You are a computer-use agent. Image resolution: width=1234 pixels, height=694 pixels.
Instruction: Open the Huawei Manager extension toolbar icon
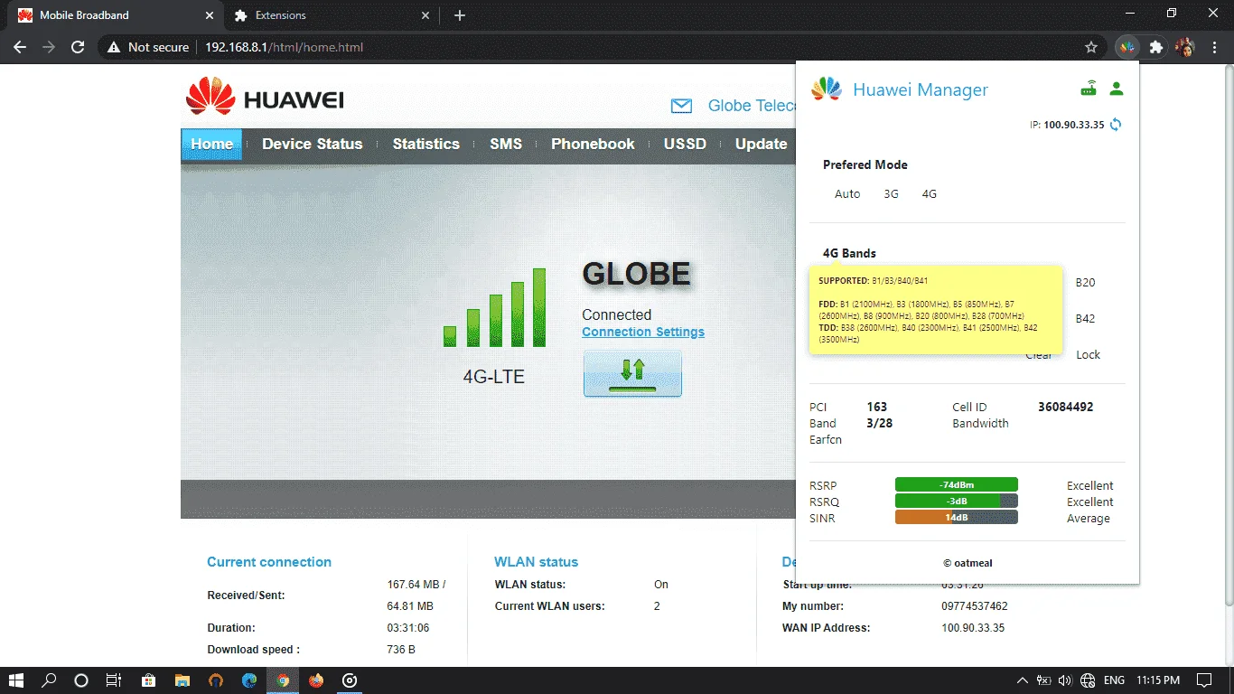1126,47
